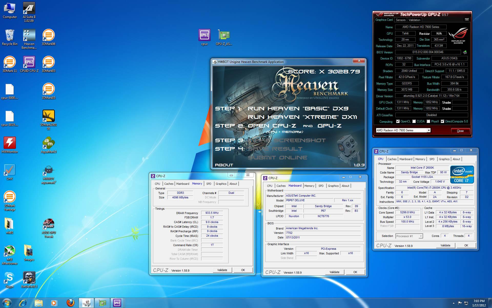The width and height of the screenshot is (492, 308).
Task: Open the Recycle Bin icon
Action: [x=10, y=37]
